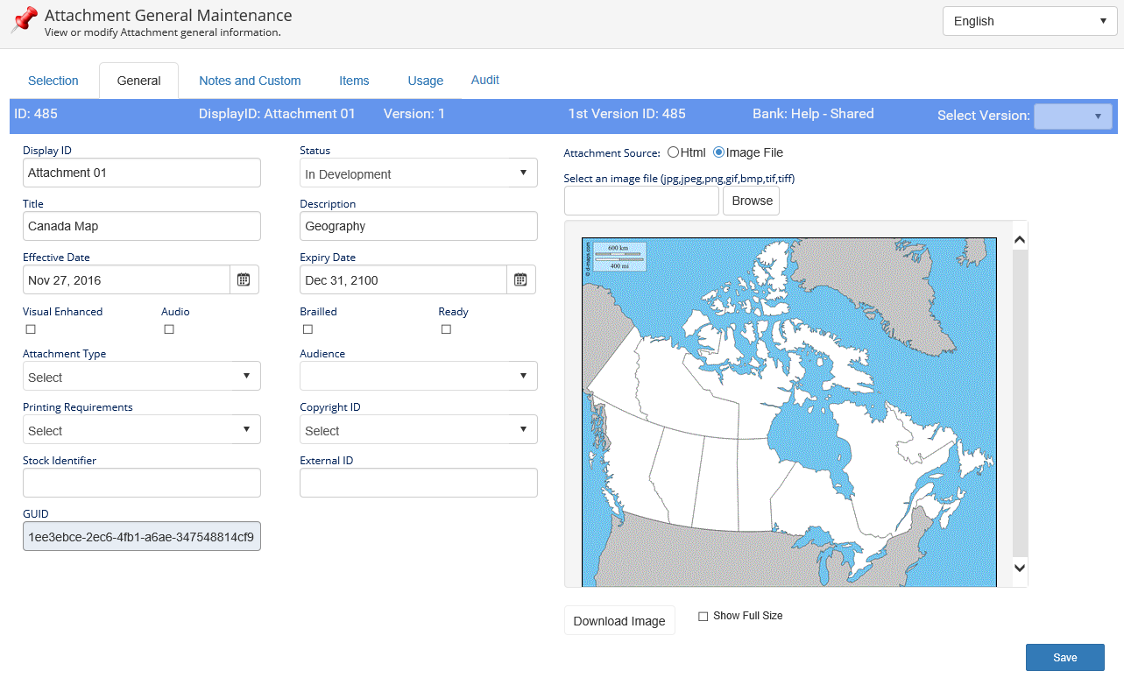Switch to the Notes and Custom tab
Image resolution: width=1124 pixels, height=678 pixels.
(250, 81)
